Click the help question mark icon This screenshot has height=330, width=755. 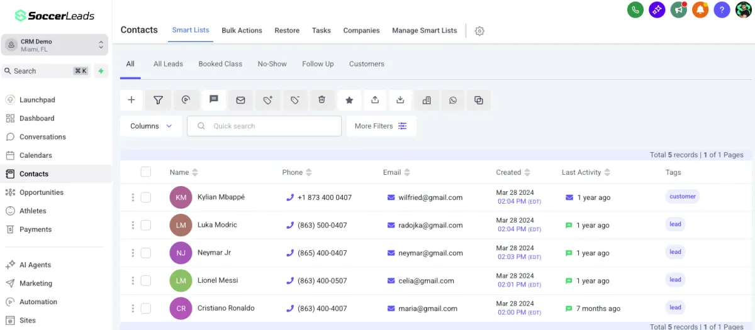tap(722, 9)
